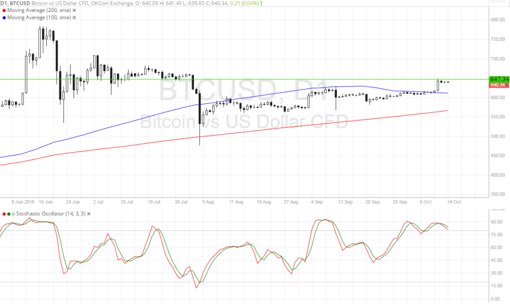
Task: Click the gray dot of Stochastic Oscillator
Action: 13,214
